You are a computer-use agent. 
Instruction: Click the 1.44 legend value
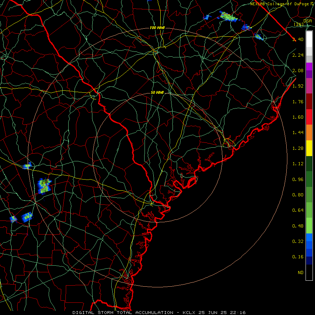click(x=298, y=133)
